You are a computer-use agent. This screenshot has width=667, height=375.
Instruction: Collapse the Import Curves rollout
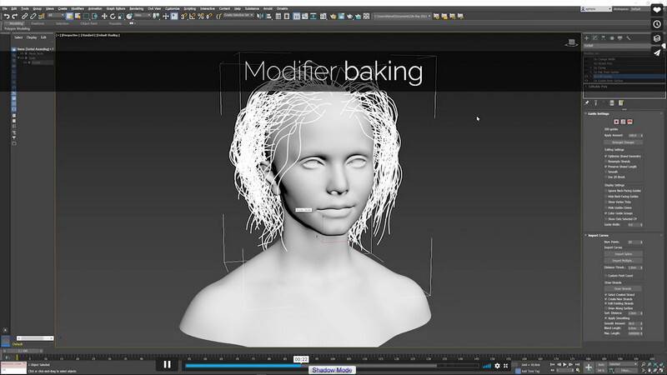click(x=600, y=235)
